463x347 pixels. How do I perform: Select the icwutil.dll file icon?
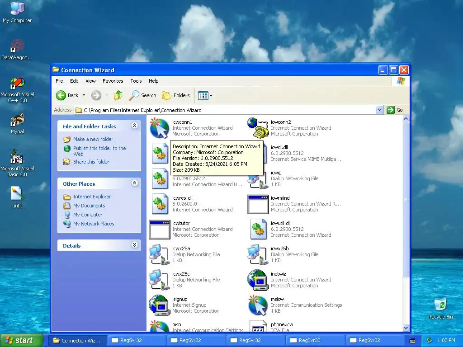(258, 229)
